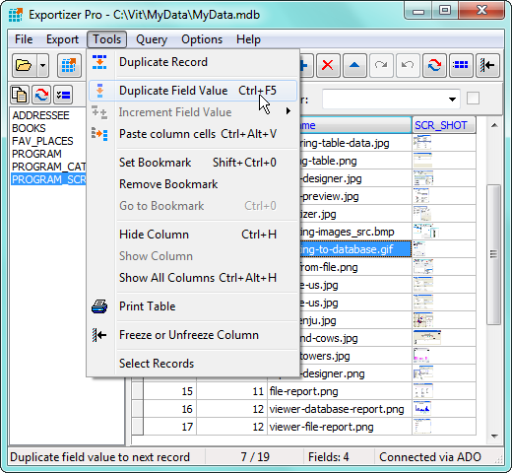The width and height of the screenshot is (512, 473).
Task: Select Set Bookmark menu entry
Action: pyautogui.click(x=193, y=163)
